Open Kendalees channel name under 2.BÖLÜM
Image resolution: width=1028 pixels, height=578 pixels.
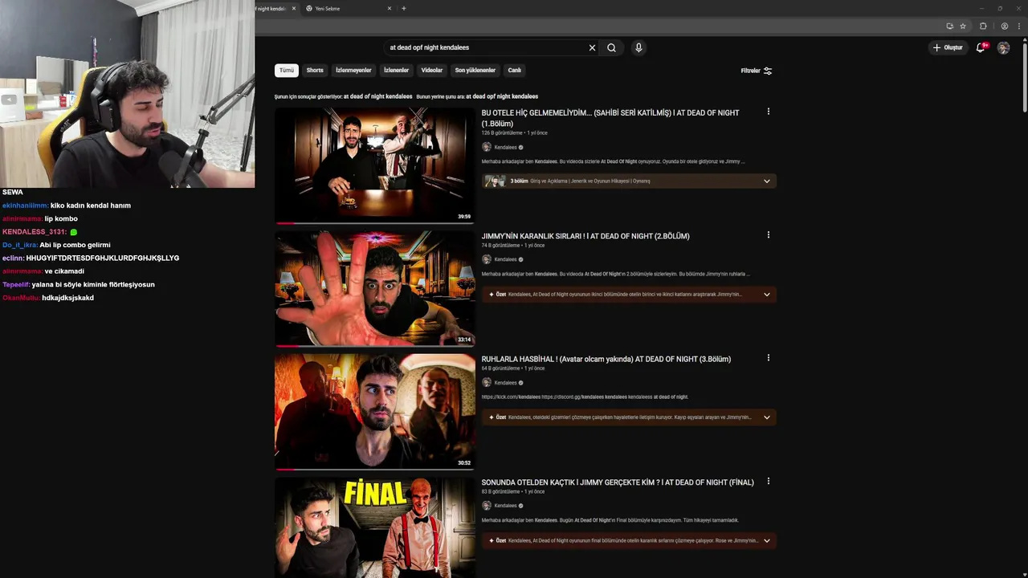(505, 259)
